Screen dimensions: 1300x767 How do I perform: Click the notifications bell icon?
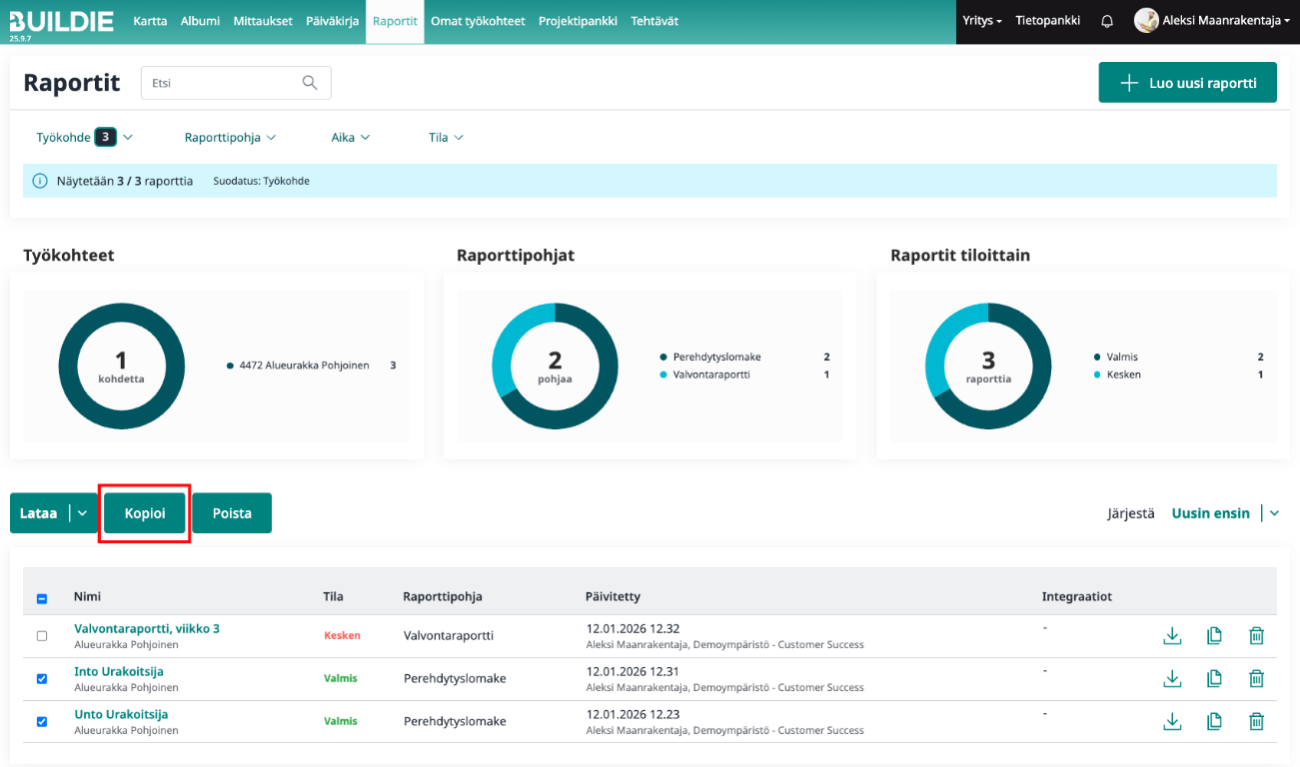[x=1107, y=21]
